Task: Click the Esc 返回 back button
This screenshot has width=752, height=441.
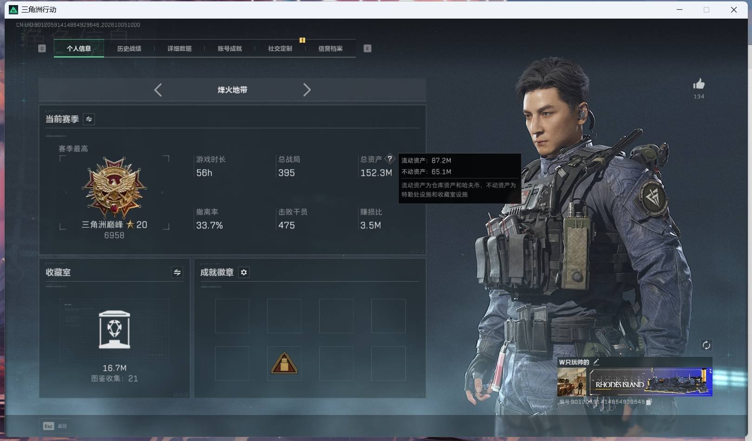Action: pos(55,426)
